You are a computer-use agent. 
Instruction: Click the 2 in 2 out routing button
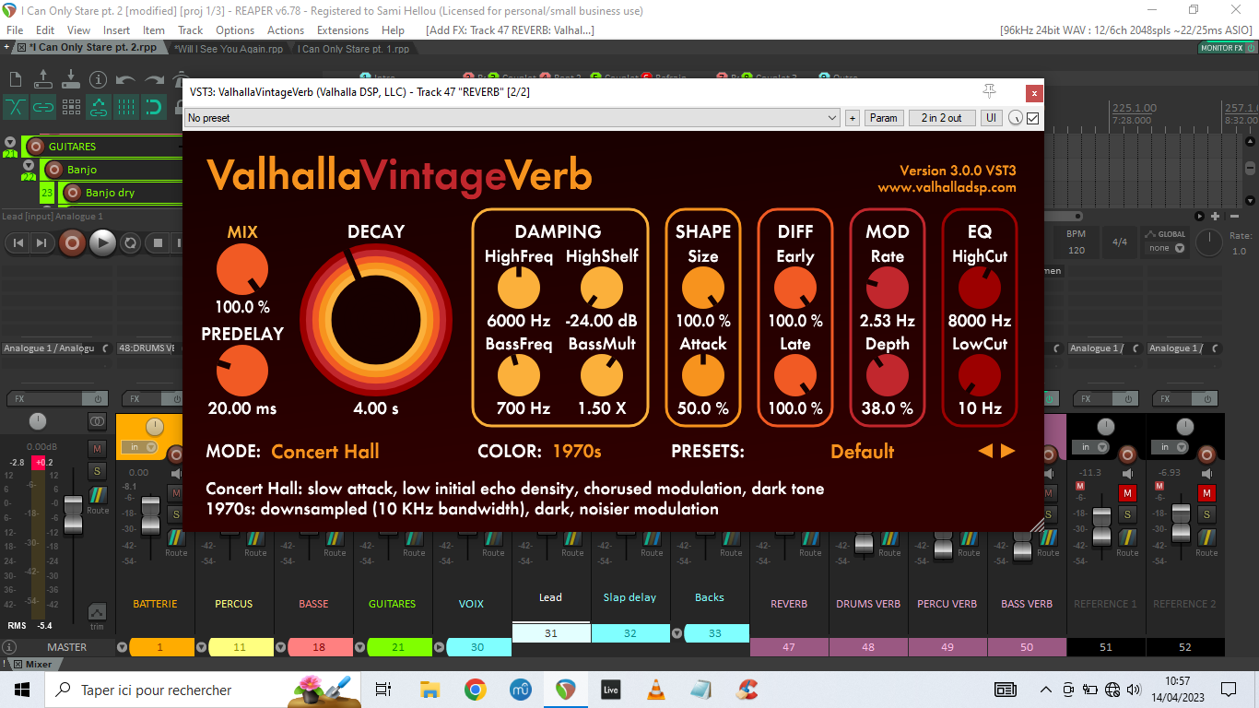pyautogui.click(x=941, y=118)
